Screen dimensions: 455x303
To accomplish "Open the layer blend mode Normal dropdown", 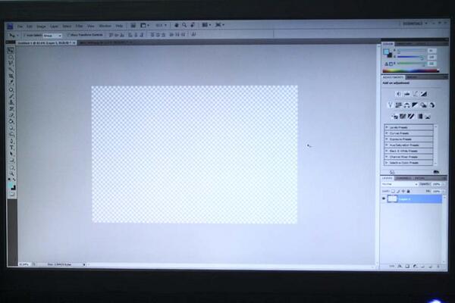I will (x=400, y=184).
